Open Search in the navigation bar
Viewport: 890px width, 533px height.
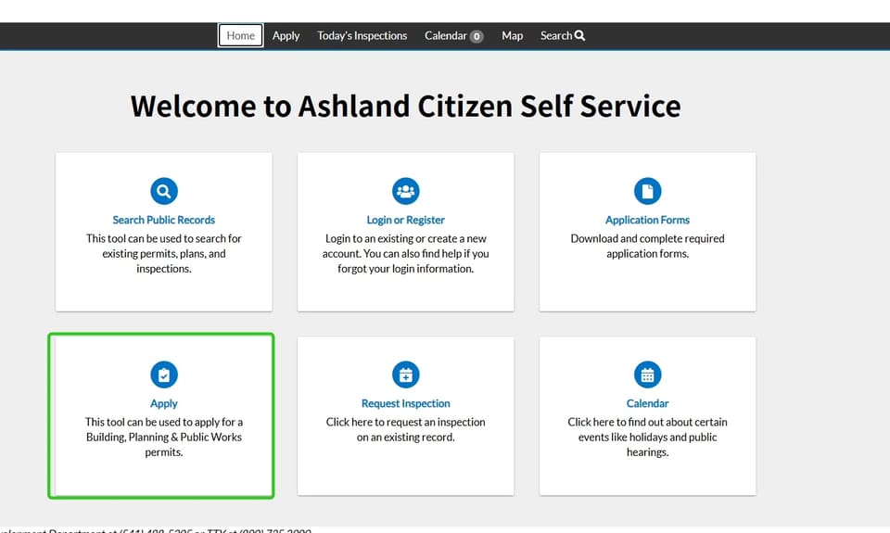point(563,36)
